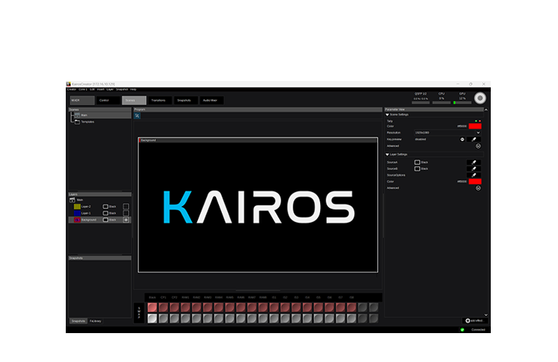Open the Snapshot menu in menu bar
This screenshot has width=558, height=362.
[x=121, y=89]
